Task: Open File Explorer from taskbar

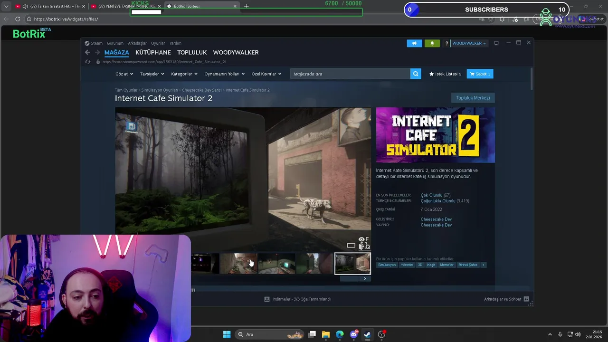Action: (326, 334)
